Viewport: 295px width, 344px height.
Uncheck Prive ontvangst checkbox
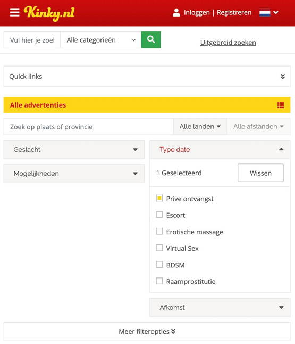point(159,198)
